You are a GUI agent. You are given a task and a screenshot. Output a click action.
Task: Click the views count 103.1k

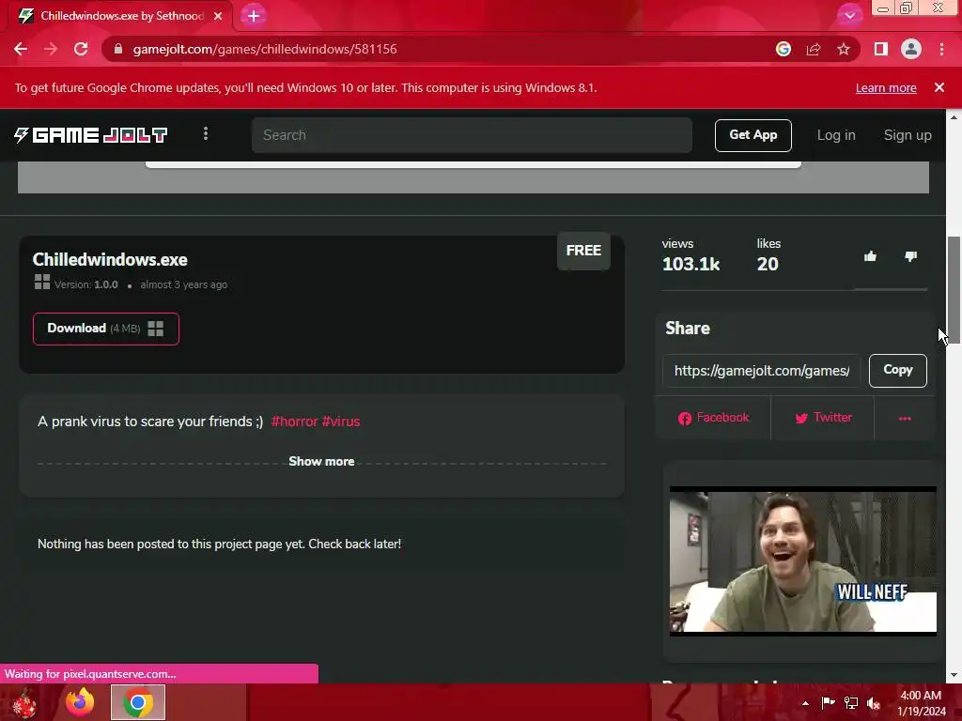click(x=690, y=264)
